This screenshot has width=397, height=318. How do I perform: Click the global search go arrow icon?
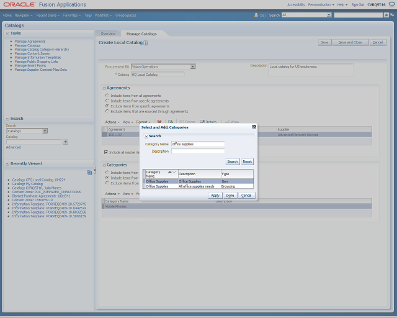(386, 15)
